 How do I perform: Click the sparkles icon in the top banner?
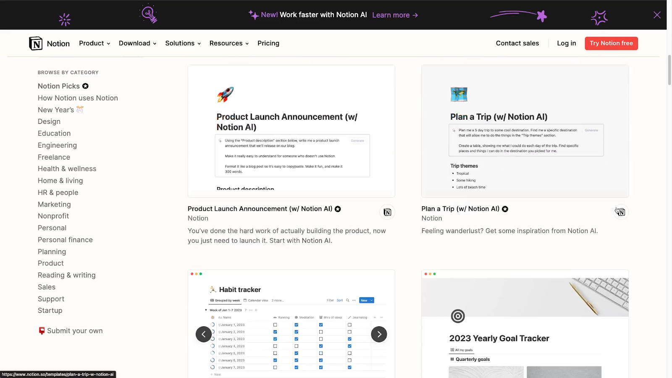click(253, 15)
